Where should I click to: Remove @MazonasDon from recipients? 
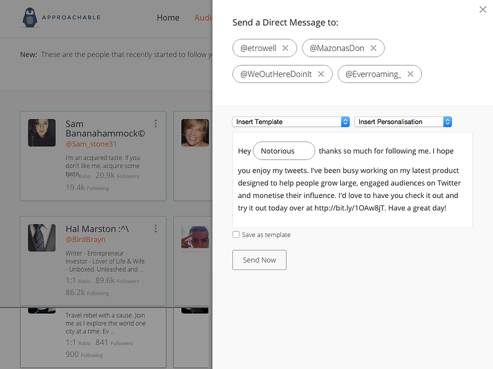pyautogui.click(x=373, y=48)
